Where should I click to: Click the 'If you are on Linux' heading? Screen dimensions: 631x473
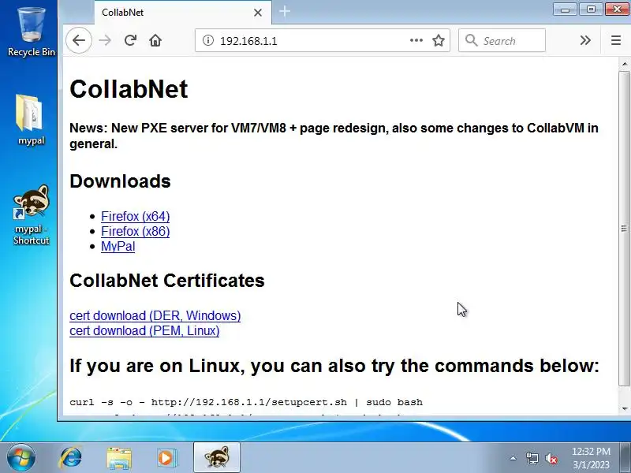334,366
